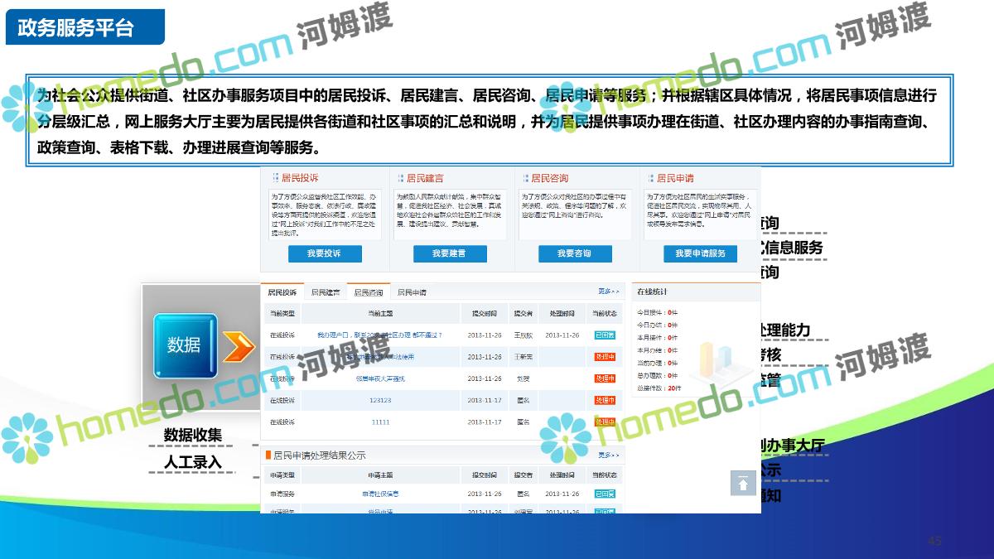The width and height of the screenshot is (994, 559).
Task: Click the 已回复 status badge for 王欣欣
Action: click(605, 335)
